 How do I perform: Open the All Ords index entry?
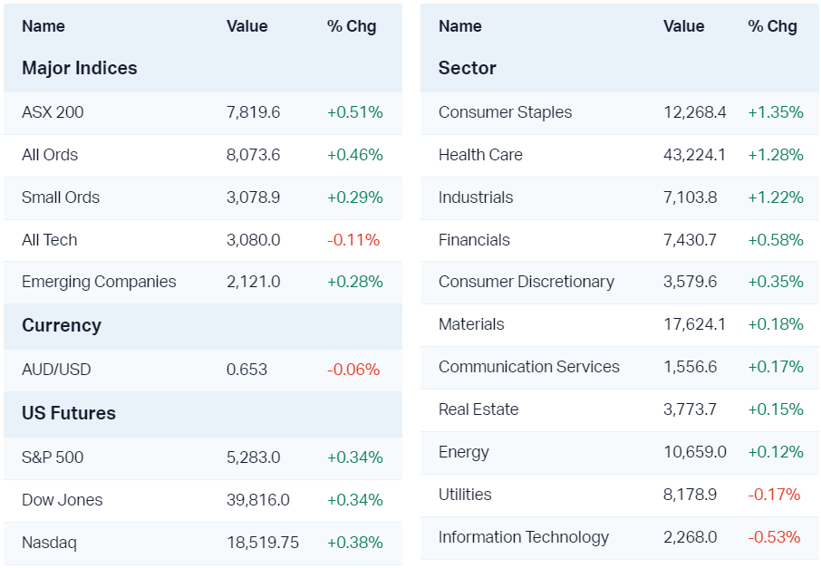(x=50, y=155)
